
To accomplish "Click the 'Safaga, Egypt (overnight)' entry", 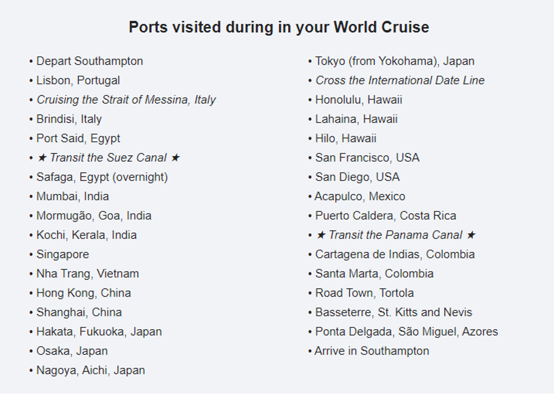I will click(102, 177).
